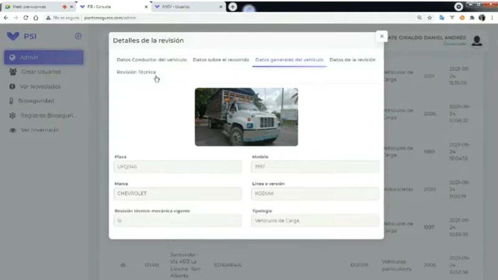Close the Detalles de la revisión dialog
The image size is (498, 280).
[382, 36]
